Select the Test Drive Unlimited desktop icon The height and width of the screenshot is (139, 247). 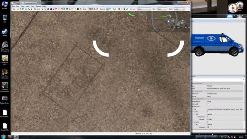[x=5, y=74]
